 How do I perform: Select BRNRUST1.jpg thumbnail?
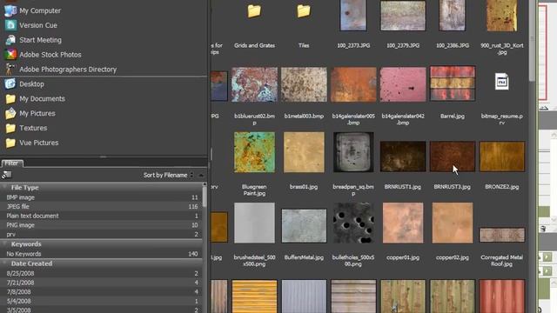click(403, 156)
